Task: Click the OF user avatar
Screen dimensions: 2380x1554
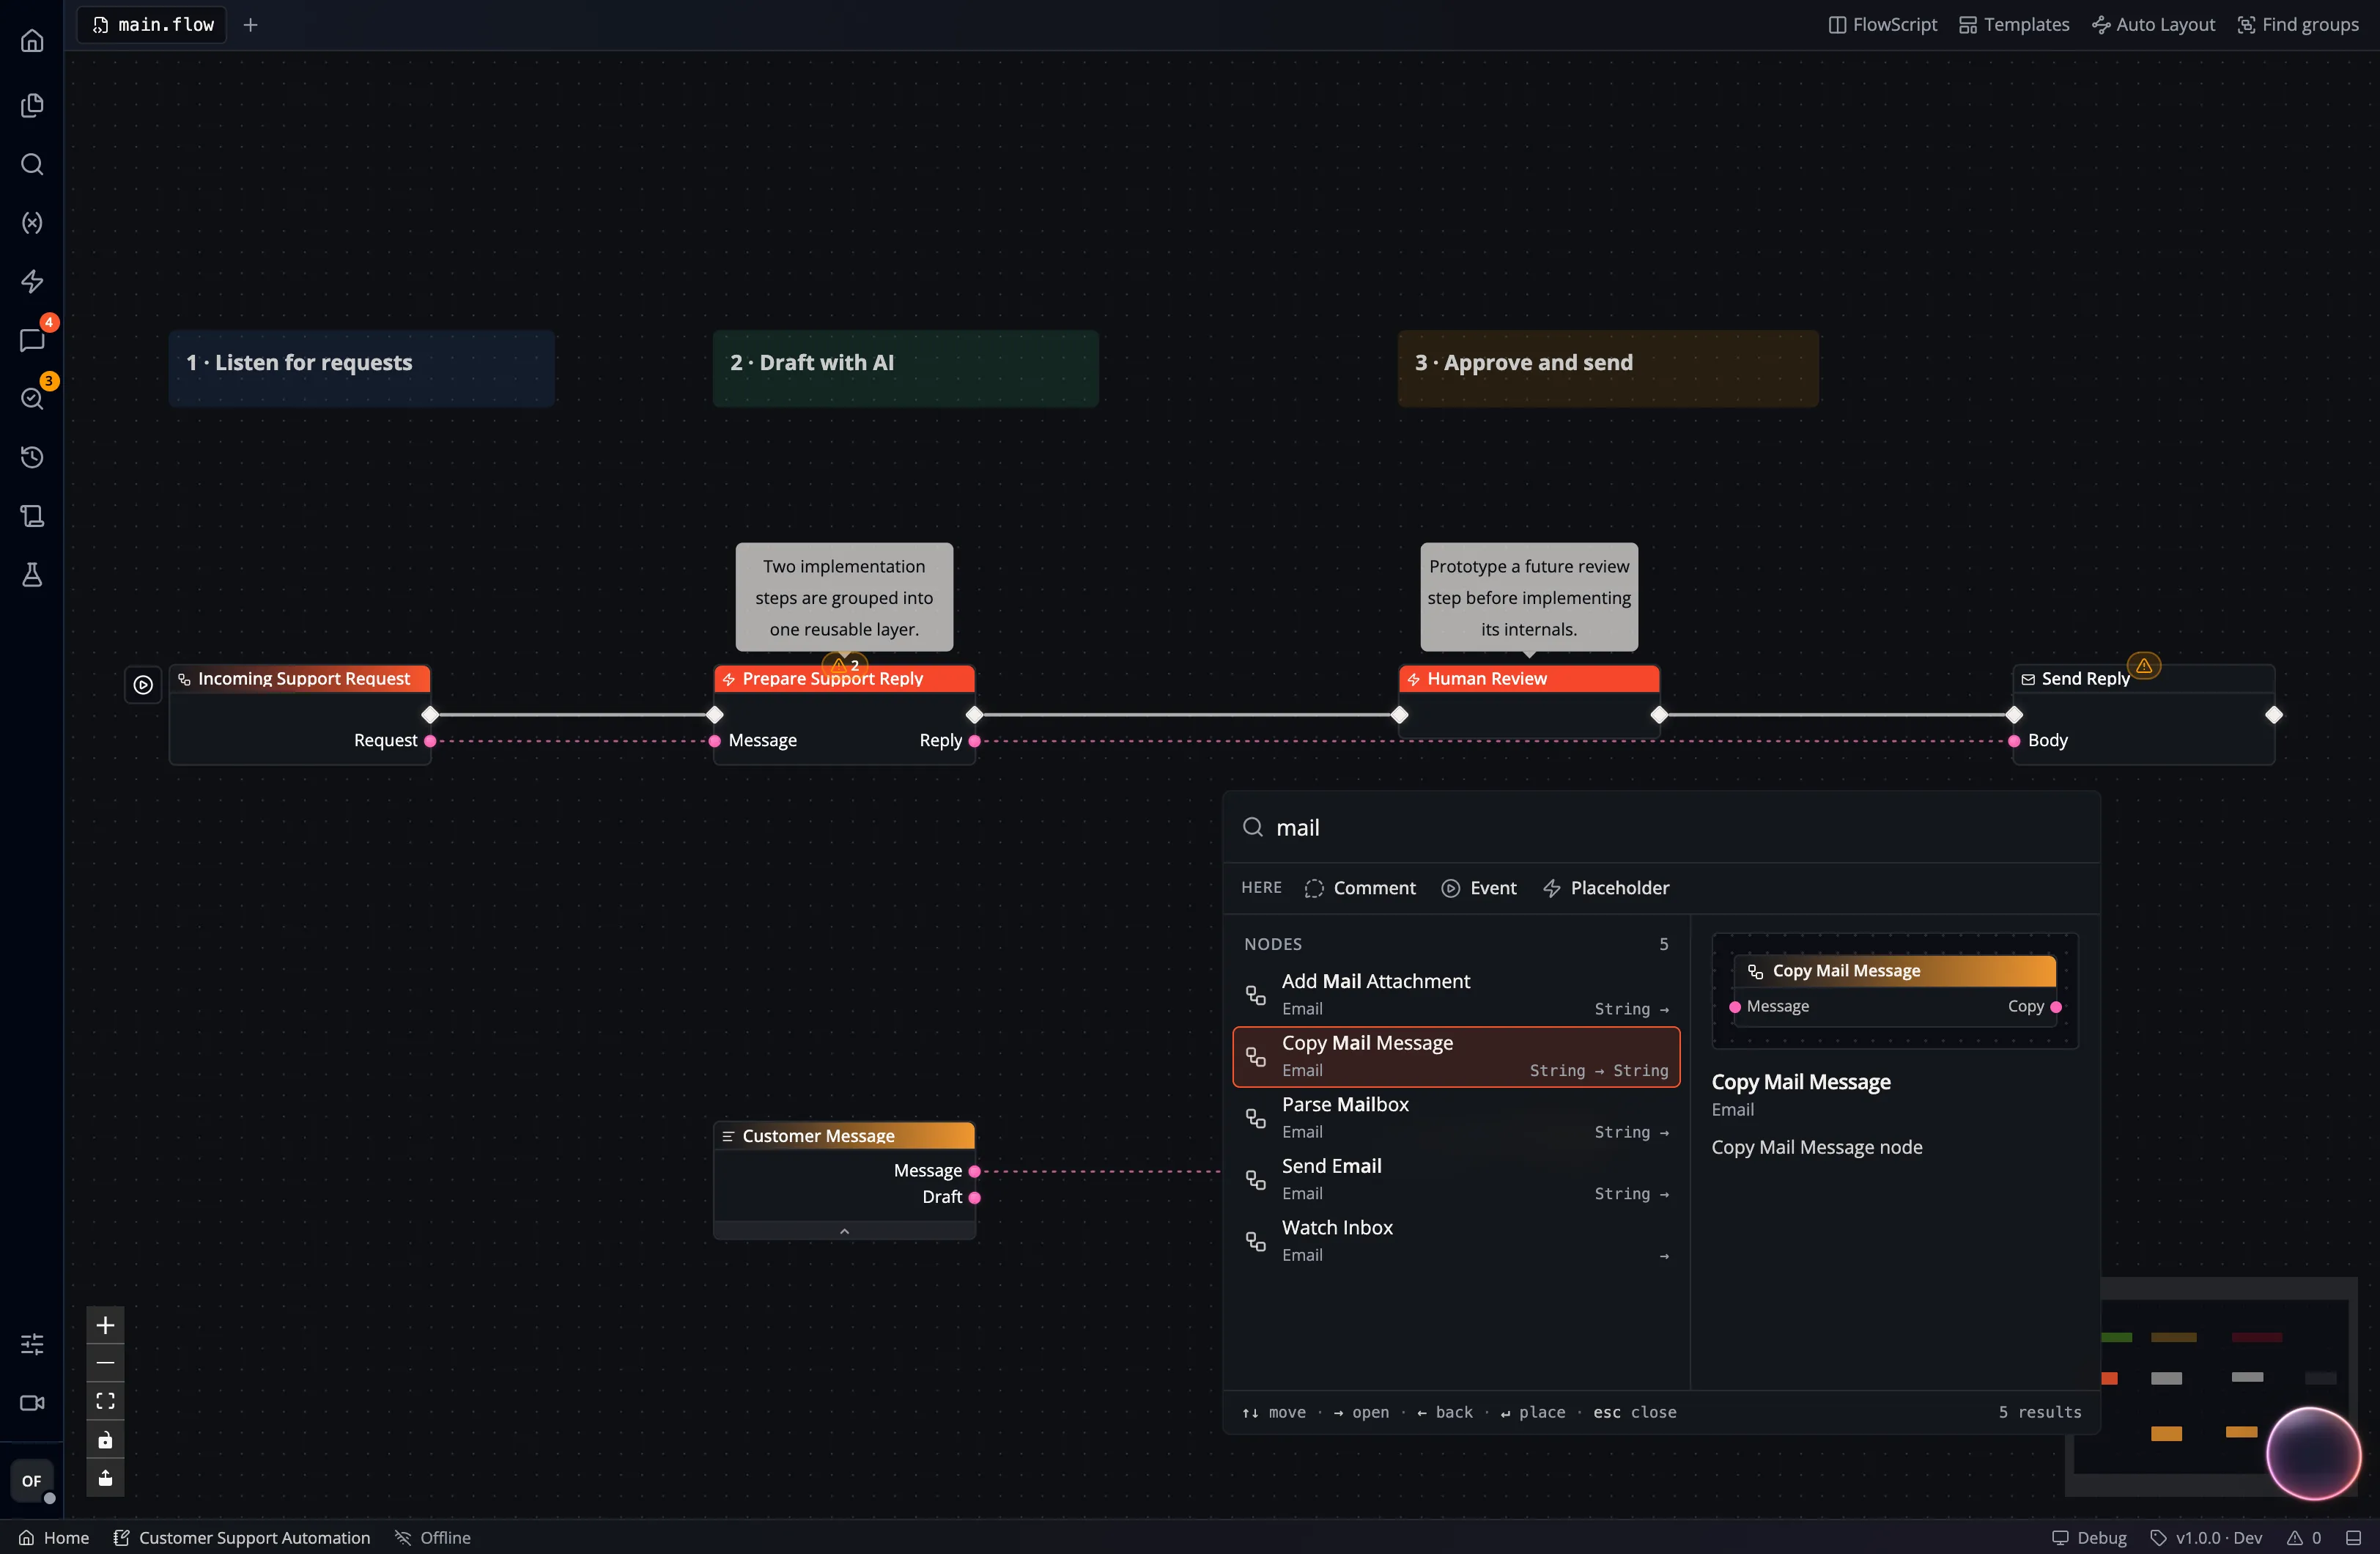Action: (x=32, y=1480)
